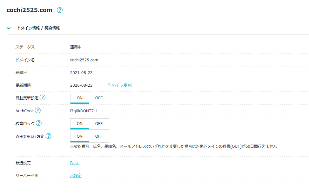Open the ドメイン更新 link
The image size is (309, 193).
point(119,85)
